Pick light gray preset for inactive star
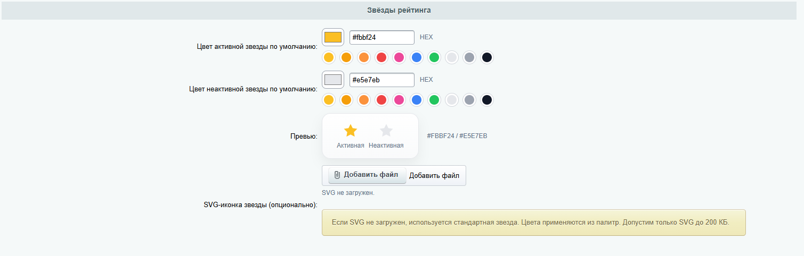This screenshot has height=256, width=804. tap(452, 100)
